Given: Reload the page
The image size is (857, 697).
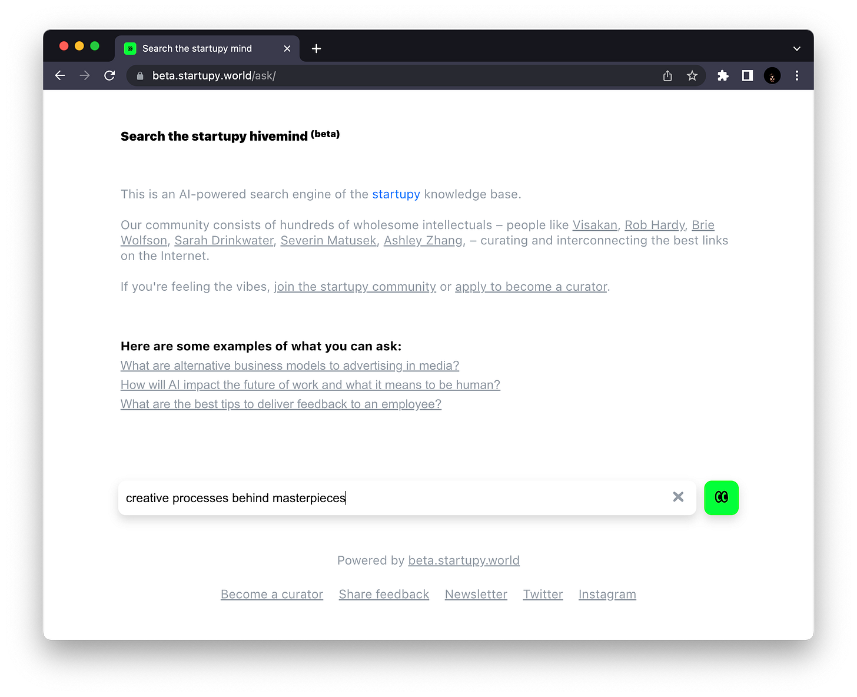Looking at the screenshot, I should 109,75.
